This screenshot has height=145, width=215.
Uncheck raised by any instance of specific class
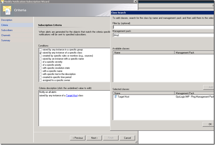(41, 53)
